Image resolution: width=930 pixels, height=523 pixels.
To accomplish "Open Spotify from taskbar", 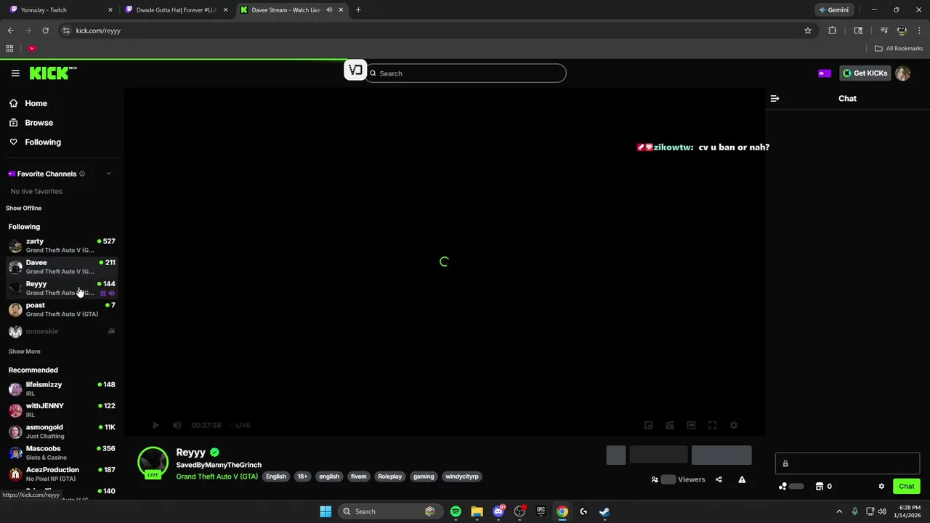I will pyautogui.click(x=456, y=511).
